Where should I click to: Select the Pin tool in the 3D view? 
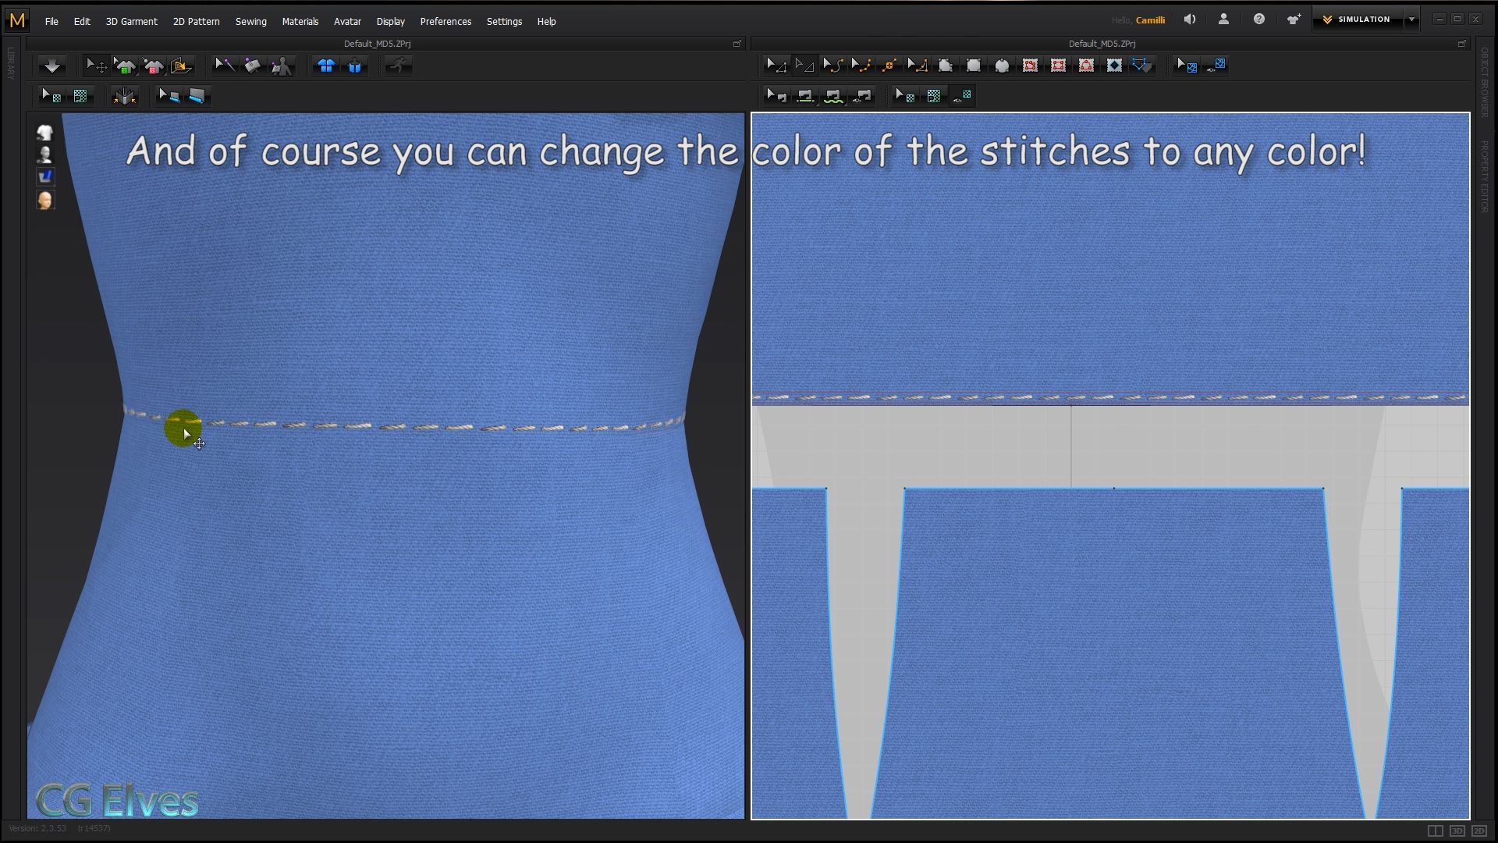pos(253,66)
